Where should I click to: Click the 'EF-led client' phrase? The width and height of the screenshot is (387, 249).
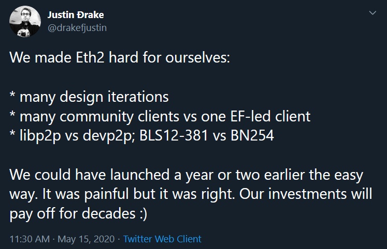click(x=270, y=116)
